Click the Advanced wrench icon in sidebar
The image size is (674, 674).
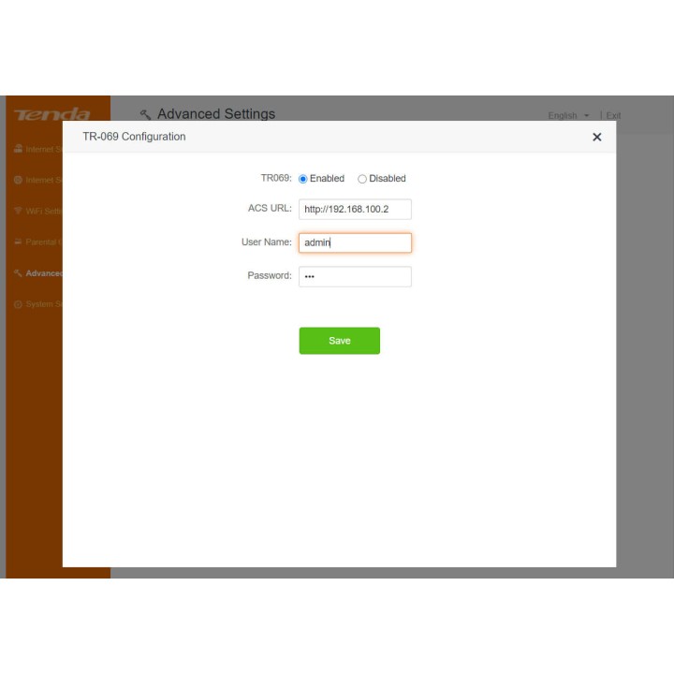point(18,273)
